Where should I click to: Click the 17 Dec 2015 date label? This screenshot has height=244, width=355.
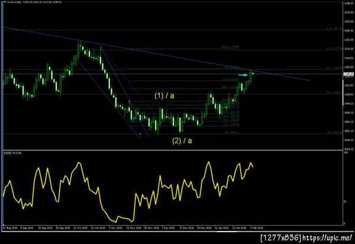pos(186,228)
